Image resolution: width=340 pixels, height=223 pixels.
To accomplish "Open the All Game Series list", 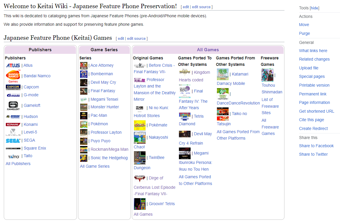I will coord(94,166).
